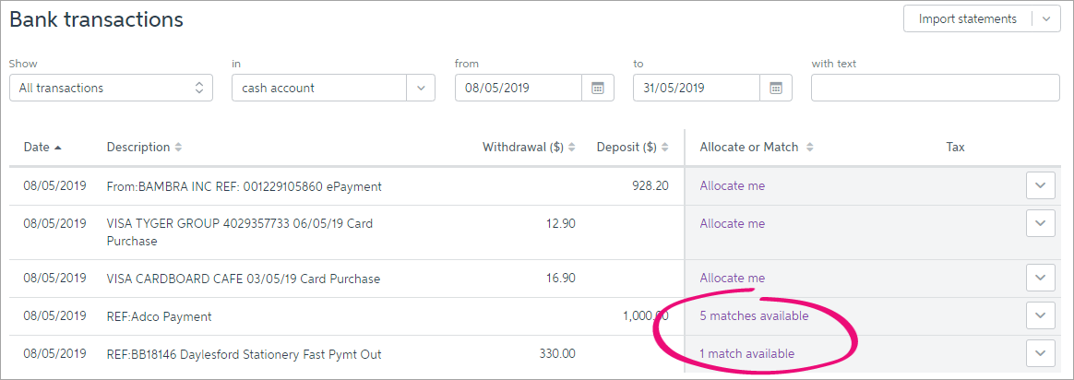
Task: Sort by Deposit ($) column arrows
Action: tap(664, 148)
